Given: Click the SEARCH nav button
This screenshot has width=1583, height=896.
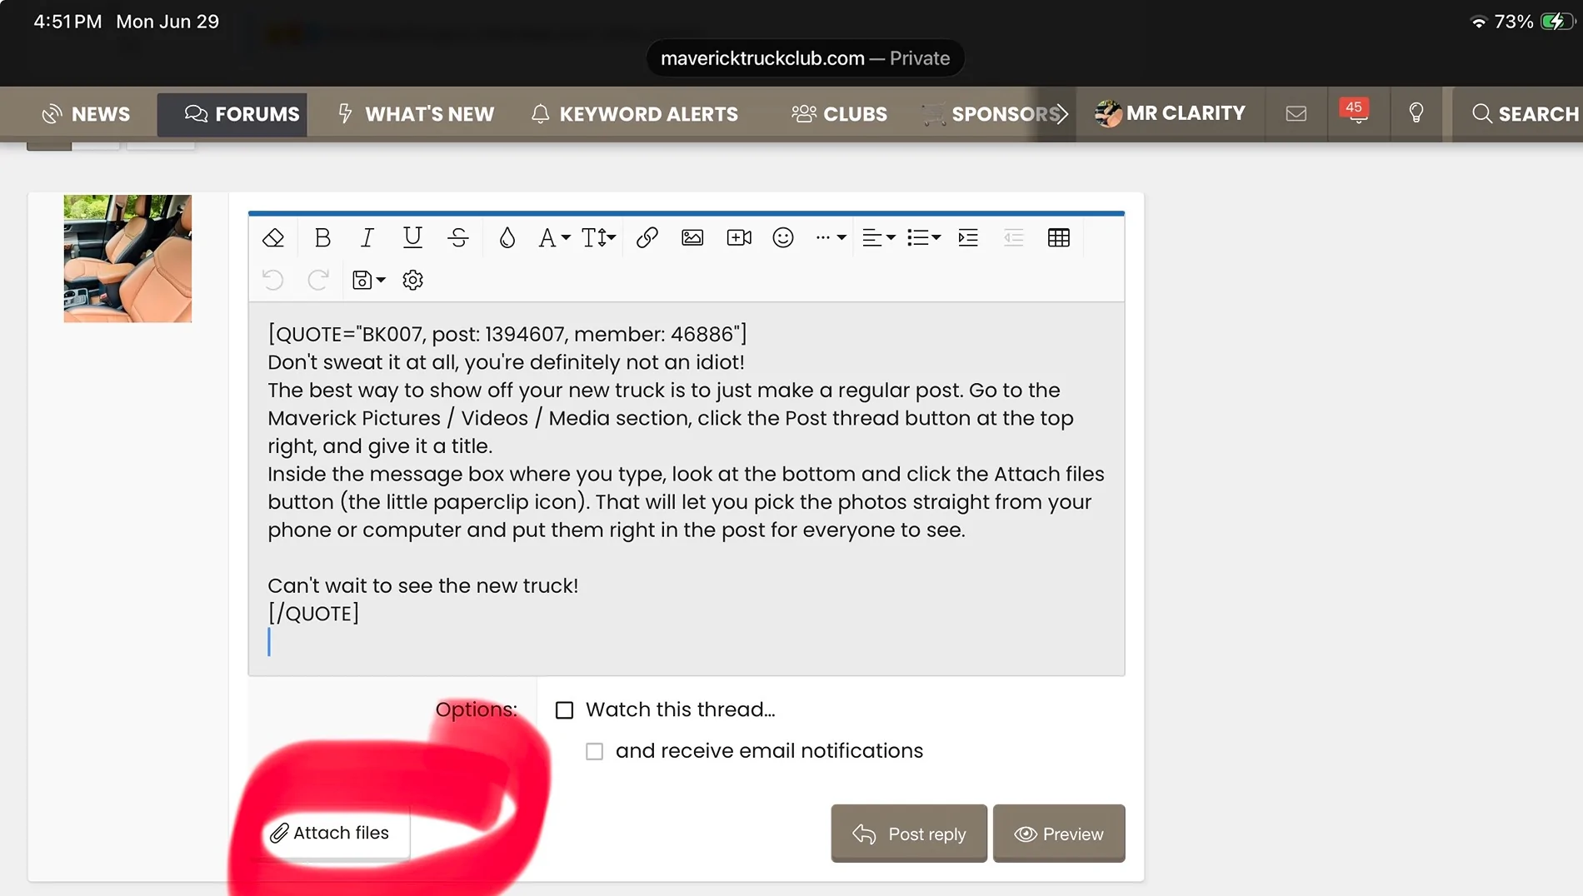Looking at the screenshot, I should [1525, 114].
